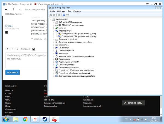
Task: Select the Системные устройства item
Action: [69, 67]
